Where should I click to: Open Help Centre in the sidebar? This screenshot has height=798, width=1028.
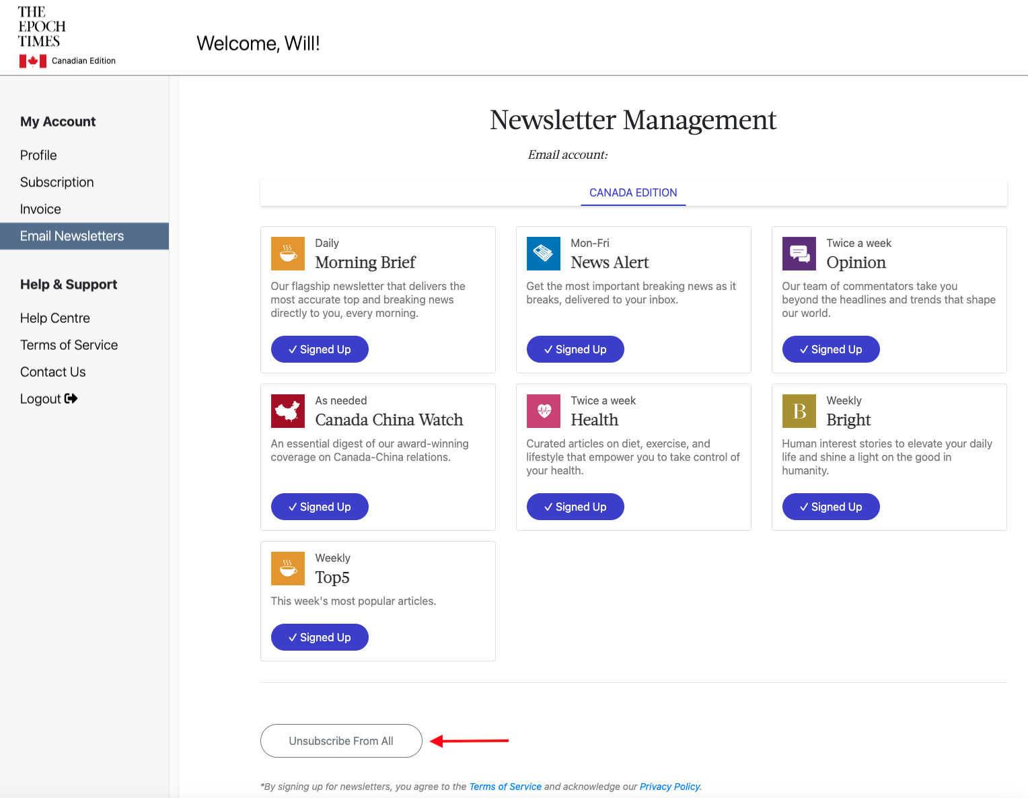point(55,318)
